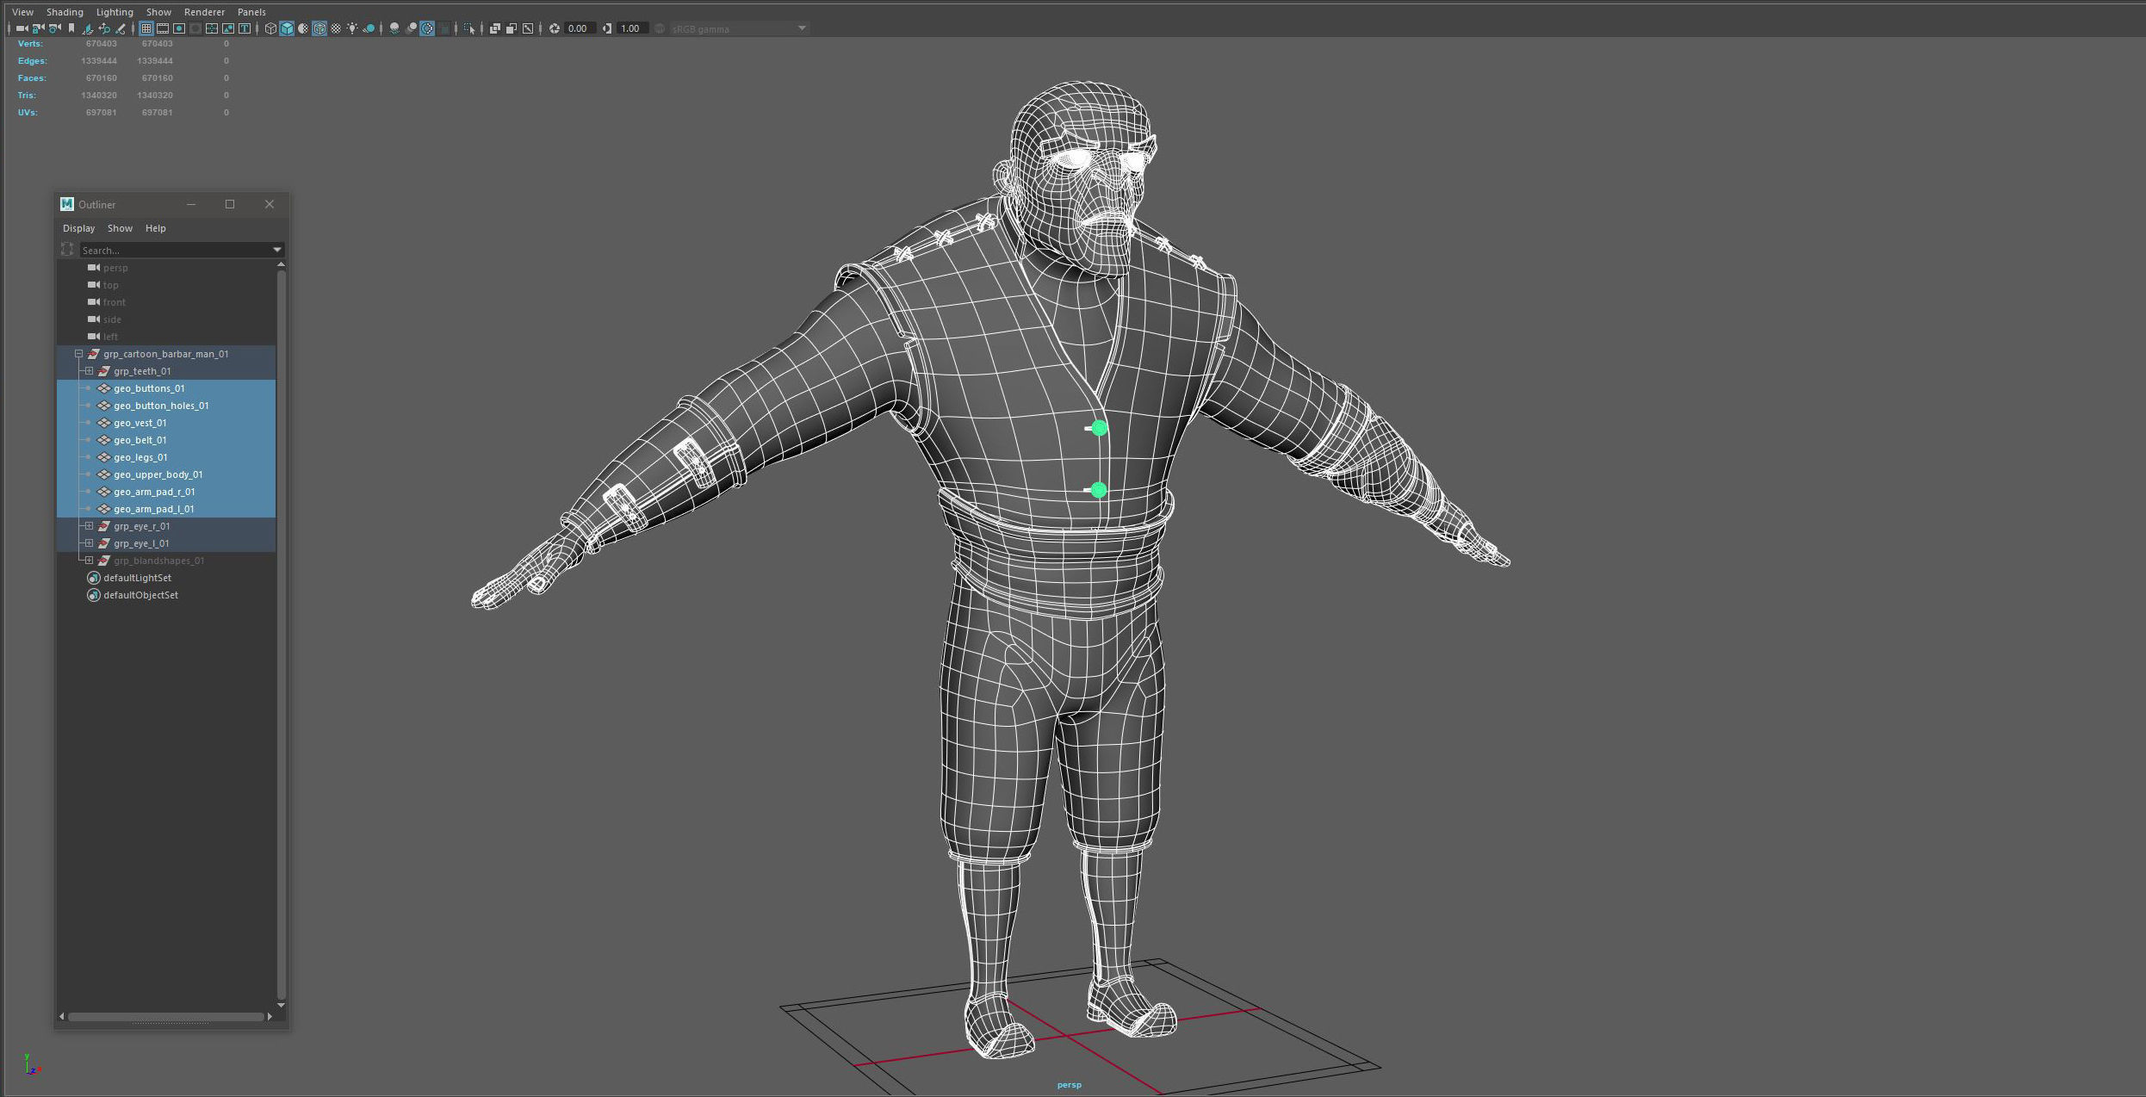Toggle the Shadows icon
Viewport: 2146px width, 1097px height.
coord(369,28)
